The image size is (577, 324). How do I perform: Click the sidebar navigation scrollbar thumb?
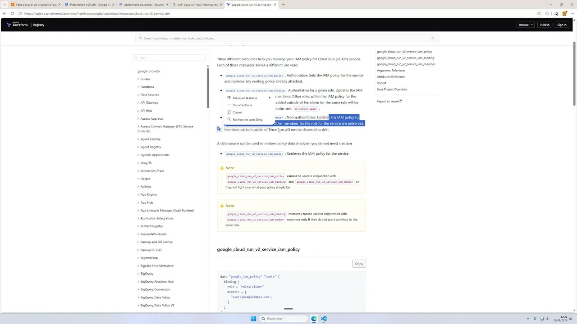click(208, 88)
